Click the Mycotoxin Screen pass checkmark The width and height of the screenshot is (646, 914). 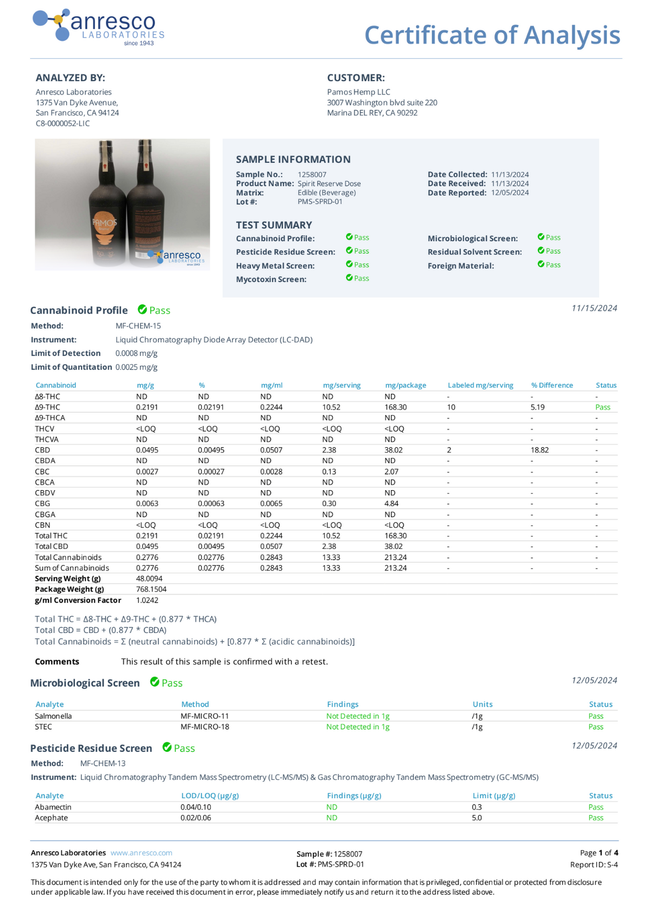coord(349,278)
